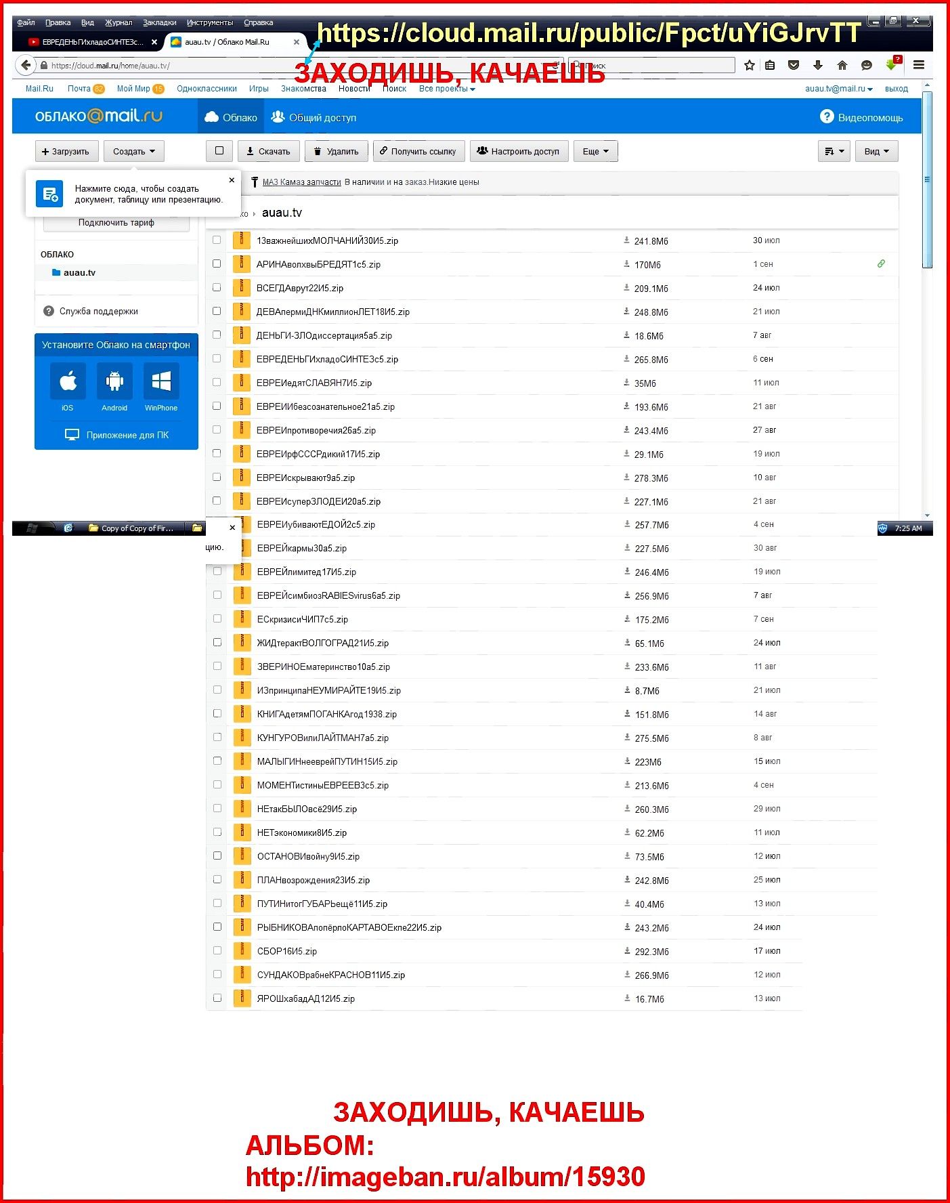Go to the browser home icon
Image resolution: width=950 pixels, height=1203 pixels.
tap(842, 65)
